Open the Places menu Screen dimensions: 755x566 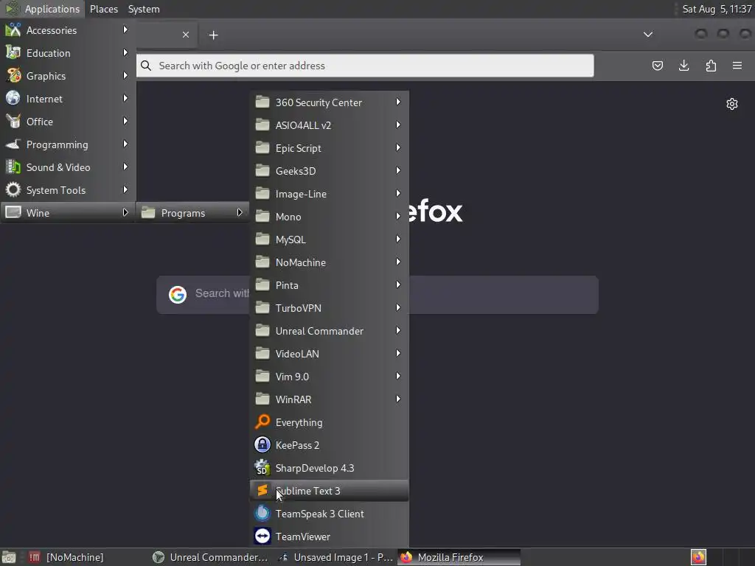coord(104,9)
